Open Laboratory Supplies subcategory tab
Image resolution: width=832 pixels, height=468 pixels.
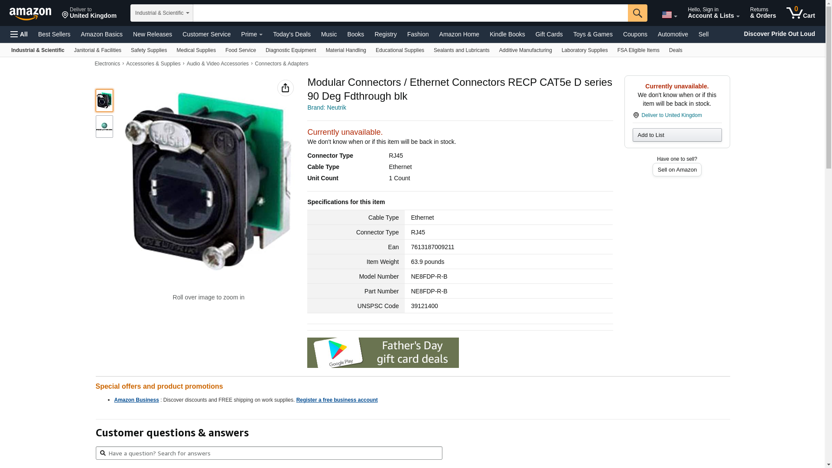coord(584,50)
